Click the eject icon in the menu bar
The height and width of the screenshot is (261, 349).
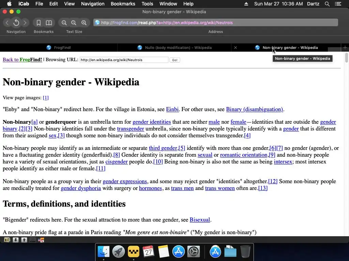pos(246,4)
